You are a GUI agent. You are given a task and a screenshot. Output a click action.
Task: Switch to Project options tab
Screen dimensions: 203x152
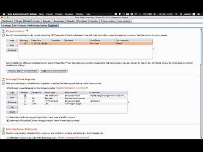click(108, 21)
